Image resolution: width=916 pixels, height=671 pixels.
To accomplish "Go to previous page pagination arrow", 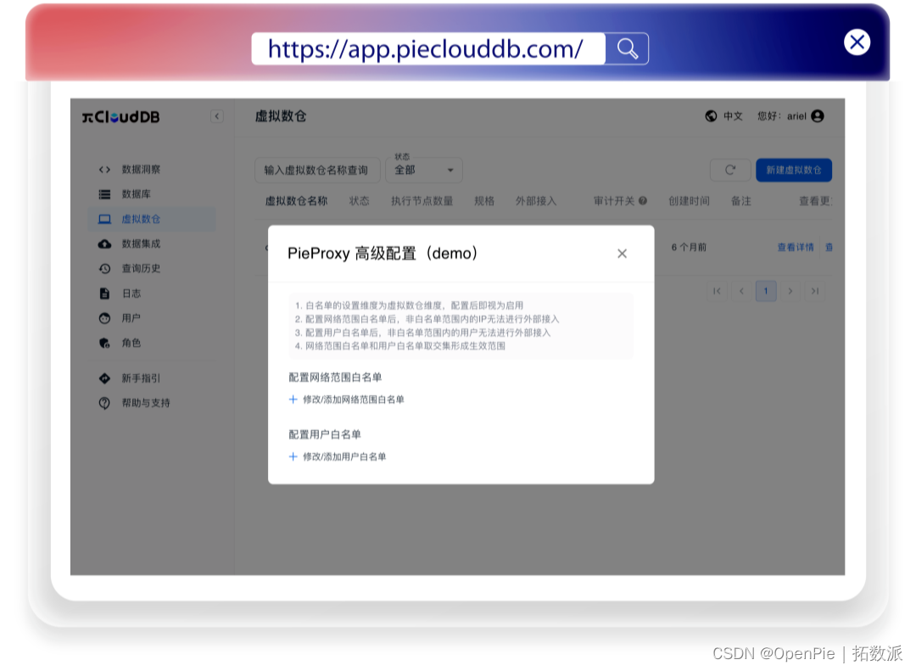I will (x=741, y=291).
